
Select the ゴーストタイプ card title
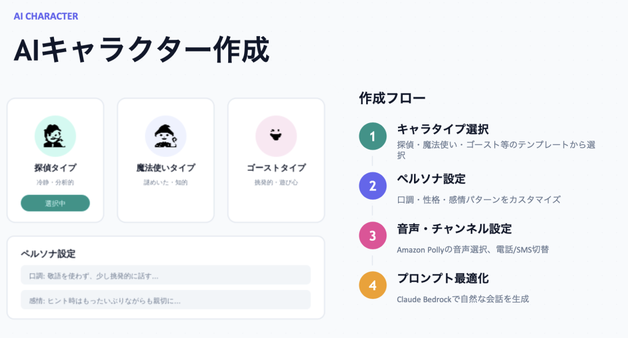pos(276,168)
